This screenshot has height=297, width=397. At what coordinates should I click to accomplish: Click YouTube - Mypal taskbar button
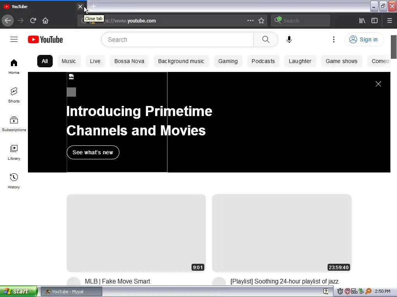coord(71,292)
